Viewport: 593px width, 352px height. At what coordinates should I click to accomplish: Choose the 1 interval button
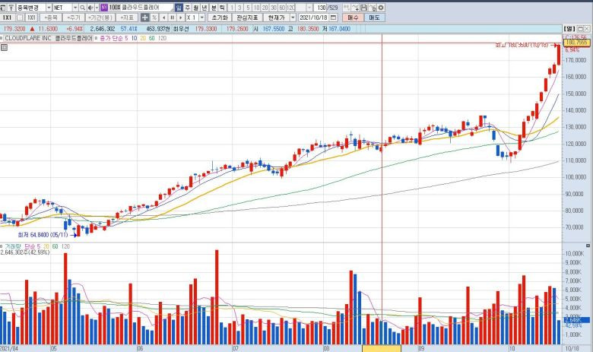[x=232, y=8]
